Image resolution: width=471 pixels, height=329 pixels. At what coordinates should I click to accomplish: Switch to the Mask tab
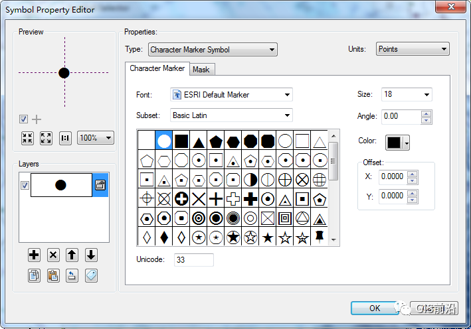coord(201,70)
